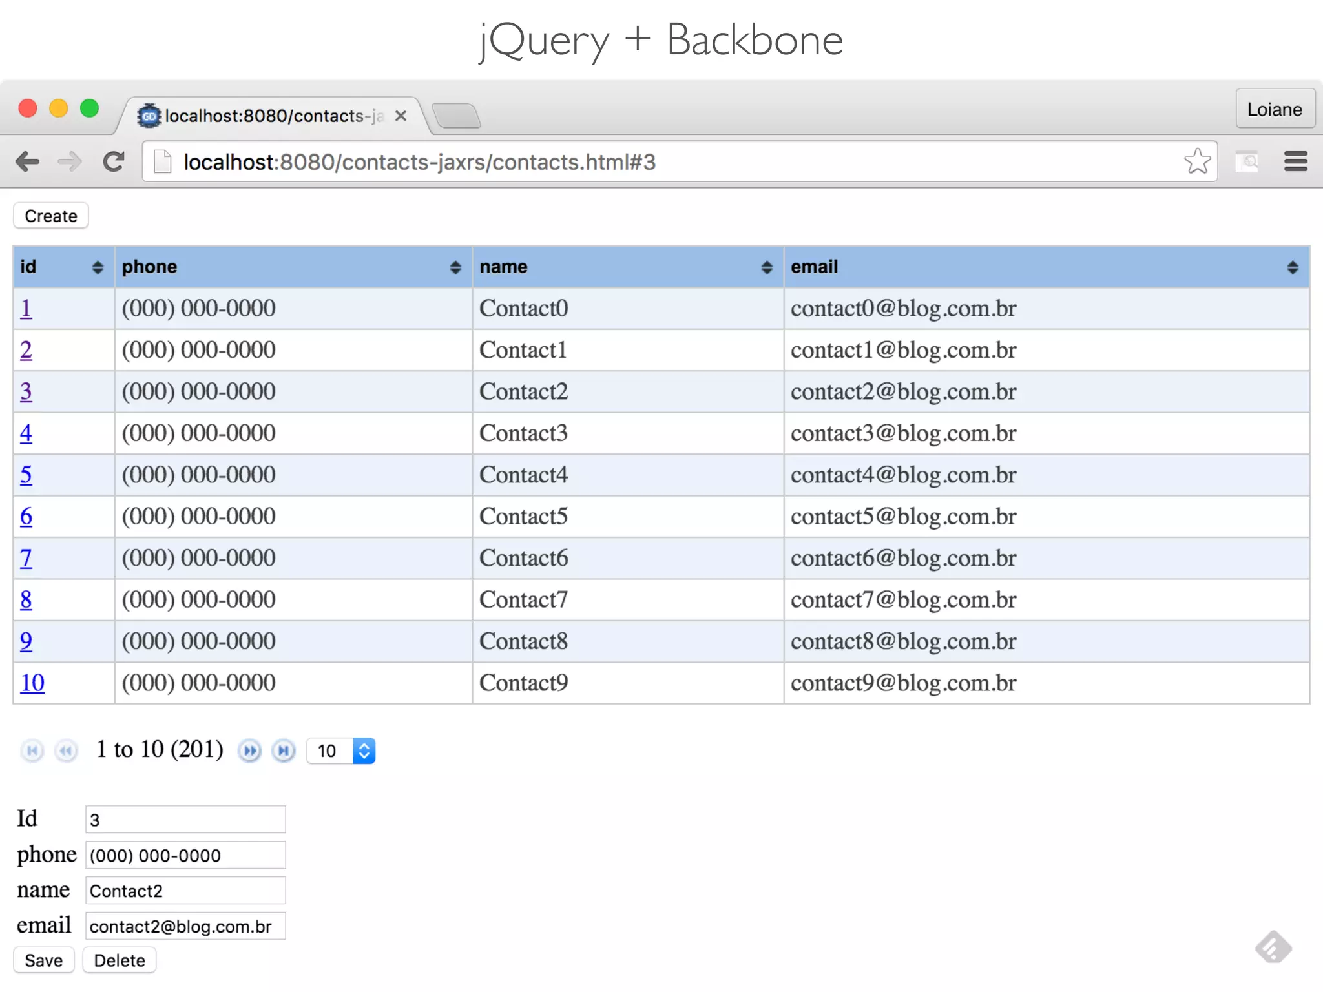Click the macOS green zoom button
The image size is (1323, 992).
(x=90, y=108)
